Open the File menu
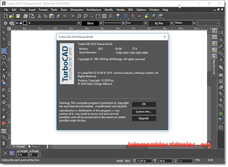Screen dimensions: 228x167 coord(6,10)
